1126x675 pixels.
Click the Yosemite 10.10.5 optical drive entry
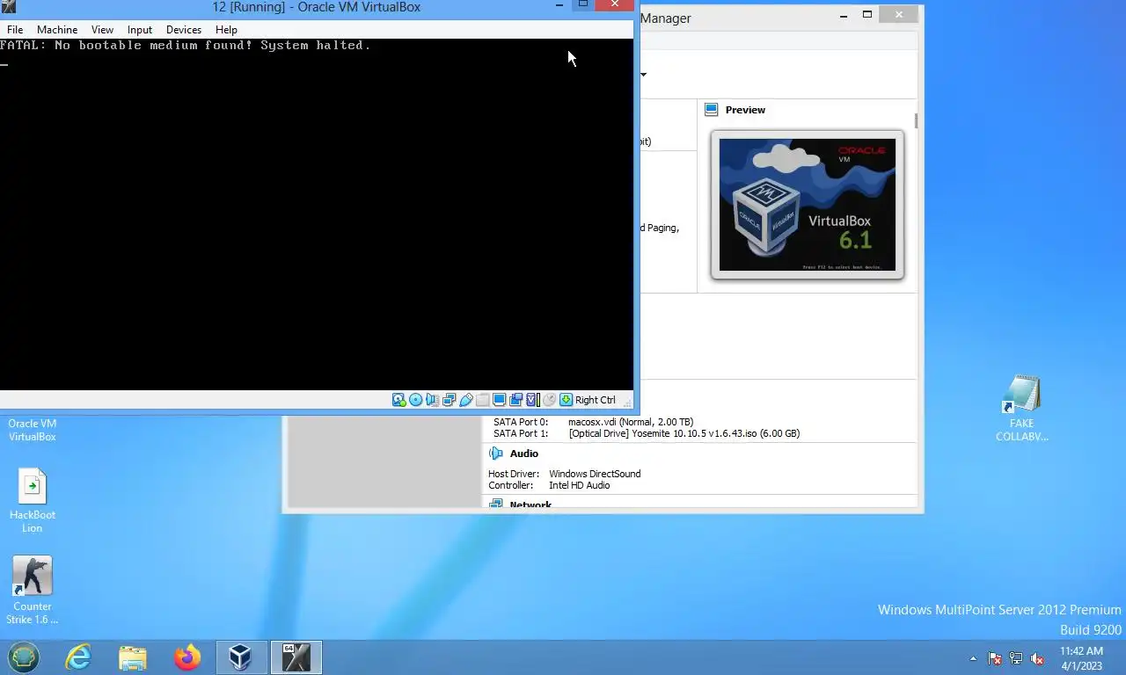point(684,433)
